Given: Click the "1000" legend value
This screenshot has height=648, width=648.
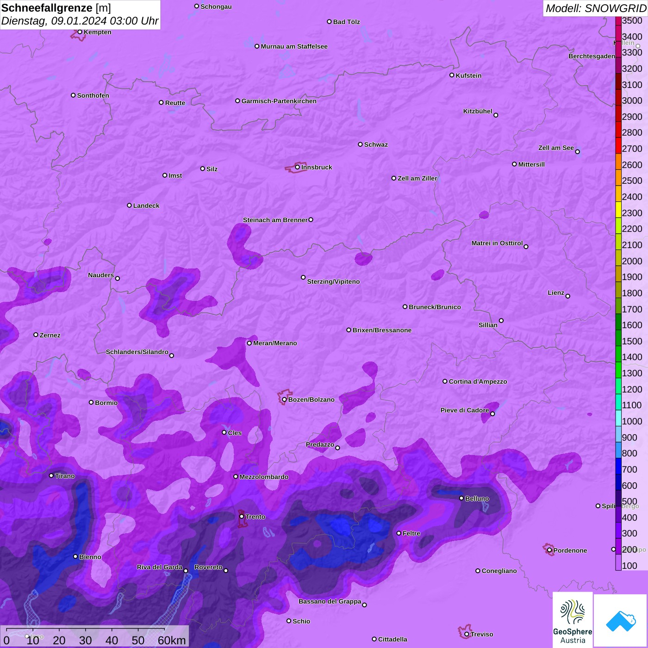Looking at the screenshot, I should 632,421.
